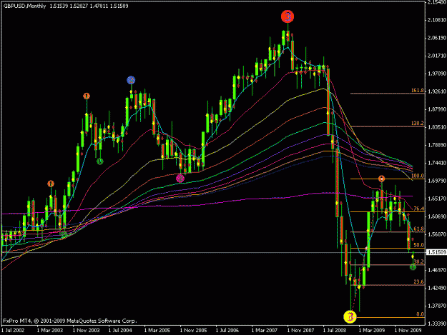Click the 1 Jul 2006 date label
The image size is (447, 335).
click(x=227, y=330)
